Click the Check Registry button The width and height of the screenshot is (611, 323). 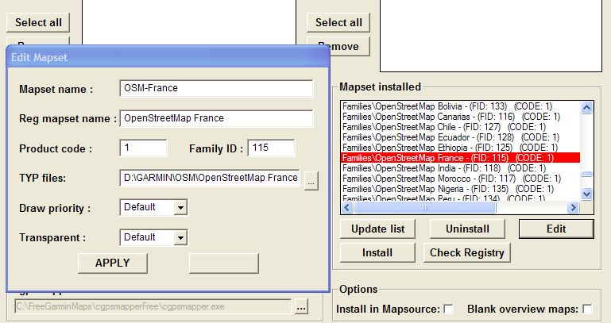(x=467, y=253)
